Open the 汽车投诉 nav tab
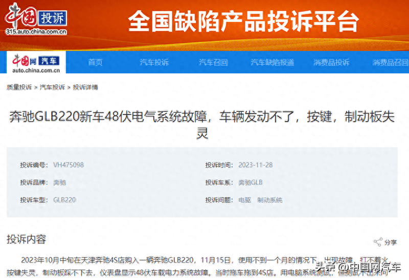The height and width of the screenshot is (280, 409). (154, 62)
